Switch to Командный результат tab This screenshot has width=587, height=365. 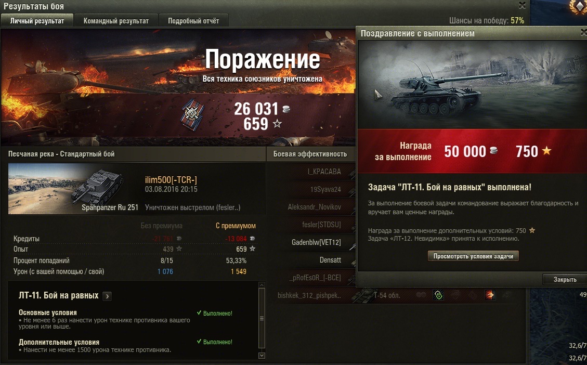(x=116, y=21)
